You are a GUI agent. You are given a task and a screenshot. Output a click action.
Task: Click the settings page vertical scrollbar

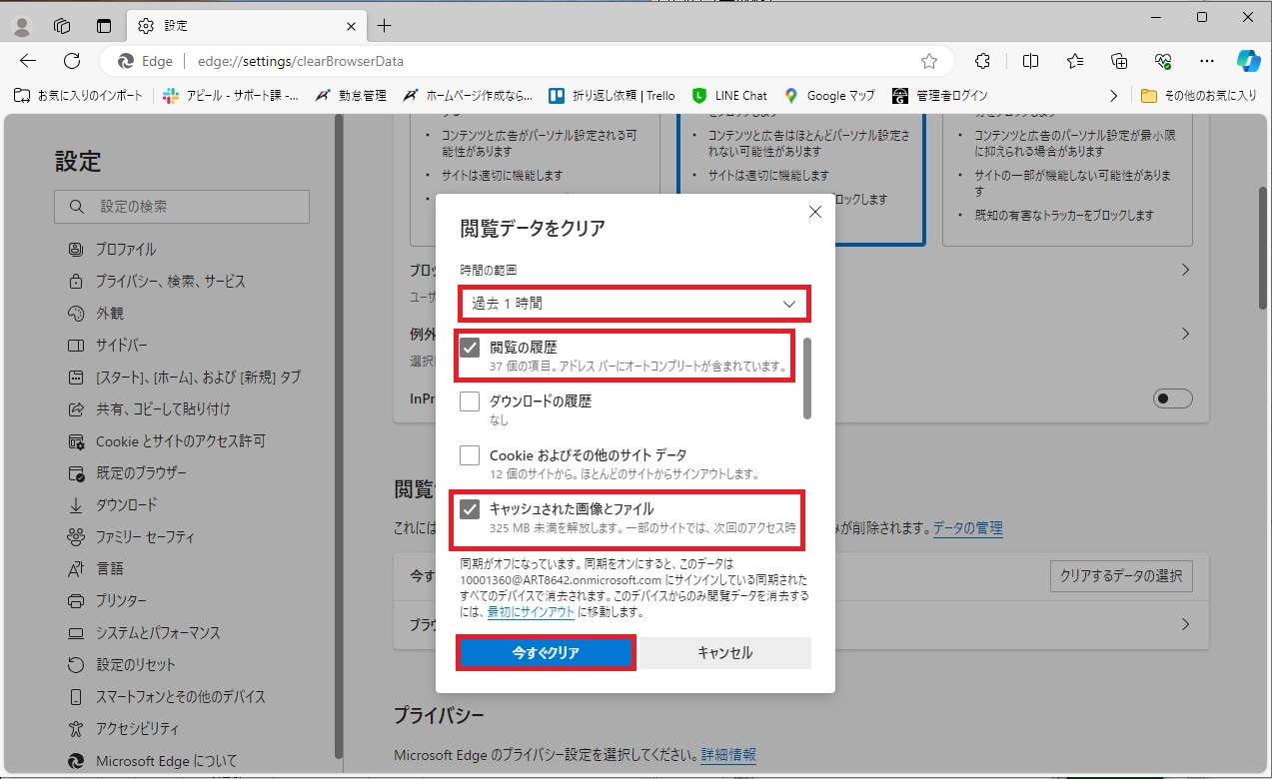[x=1263, y=250]
